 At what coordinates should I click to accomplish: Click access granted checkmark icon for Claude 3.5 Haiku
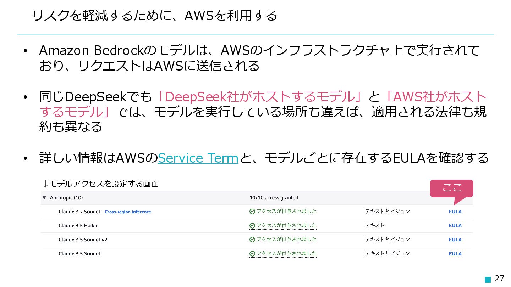point(252,226)
